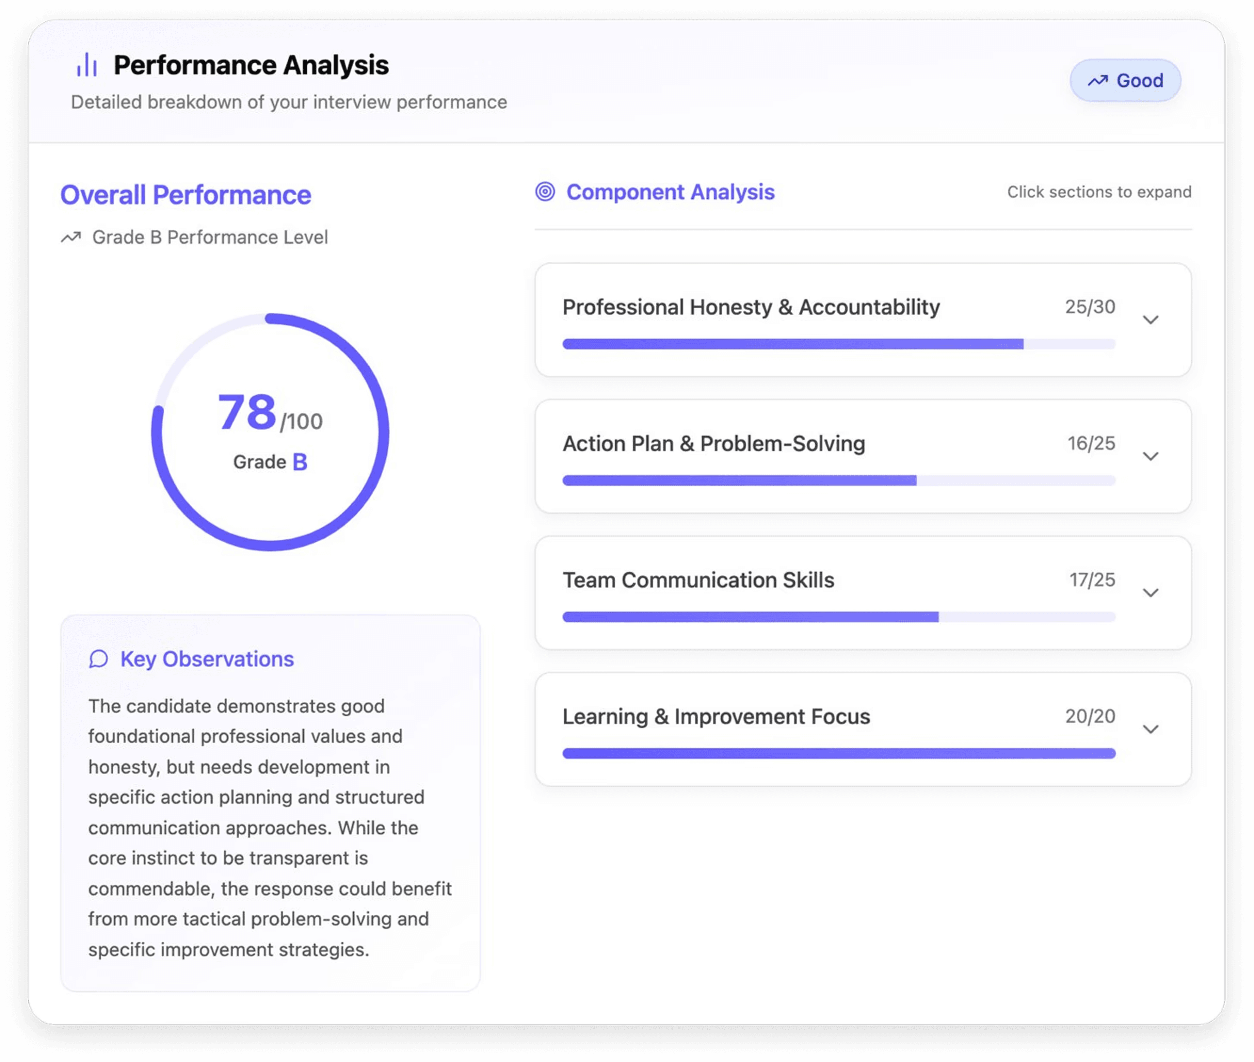Click the Learning & Improvement Focus progress bar

[838, 754]
